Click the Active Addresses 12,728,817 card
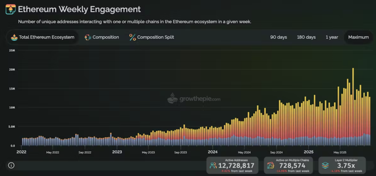This screenshot has height=176, width=376. [232, 165]
